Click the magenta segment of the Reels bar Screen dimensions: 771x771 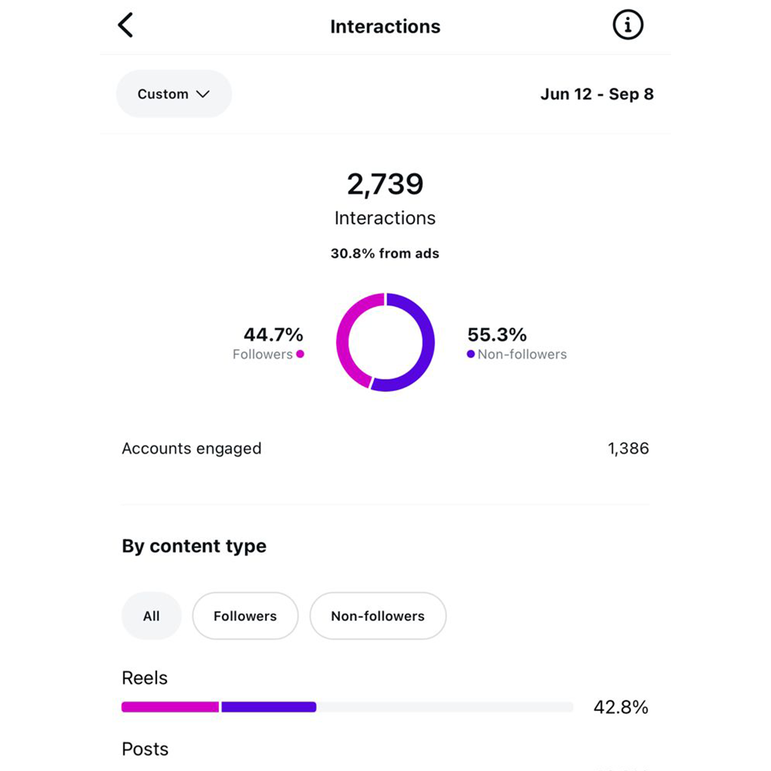tap(170, 707)
